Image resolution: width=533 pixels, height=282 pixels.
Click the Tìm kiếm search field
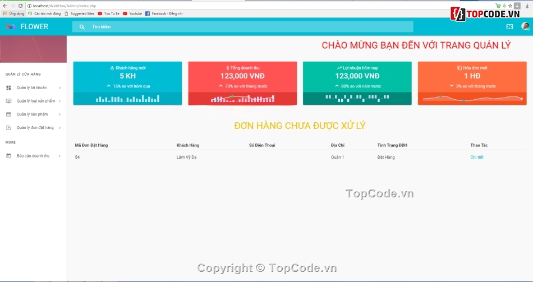coord(242,26)
